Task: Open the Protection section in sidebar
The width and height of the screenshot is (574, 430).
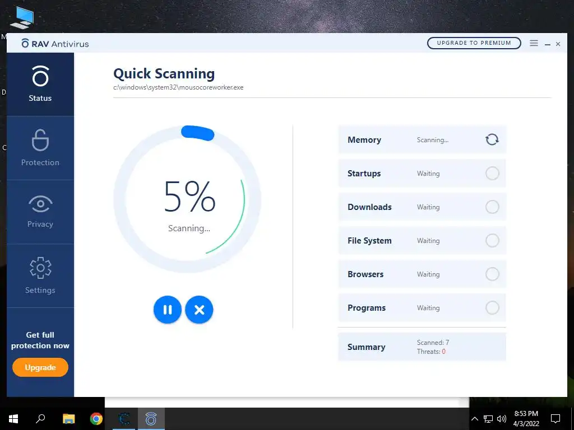Action: (x=40, y=148)
